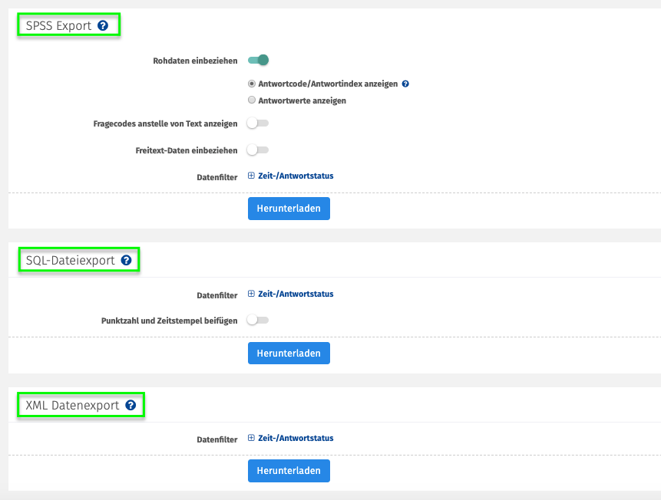The height and width of the screenshot is (500, 661).
Task: Click plus icon of SQL Zeit-/Antwortstatus filter
Action: pyautogui.click(x=251, y=294)
